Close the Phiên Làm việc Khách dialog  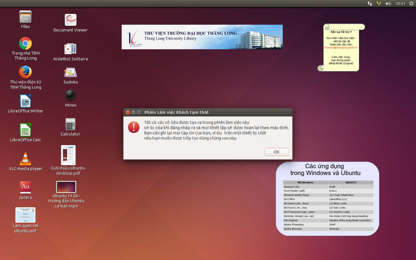coord(128,113)
